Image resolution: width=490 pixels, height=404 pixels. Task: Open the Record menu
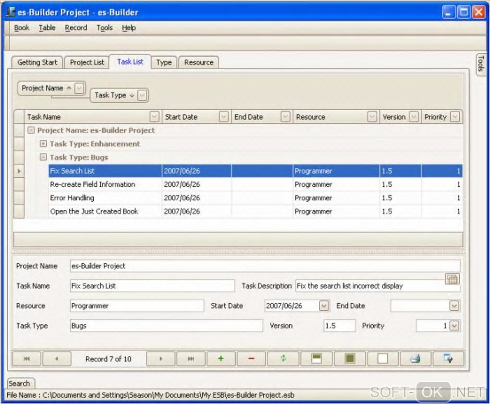pyautogui.click(x=75, y=28)
